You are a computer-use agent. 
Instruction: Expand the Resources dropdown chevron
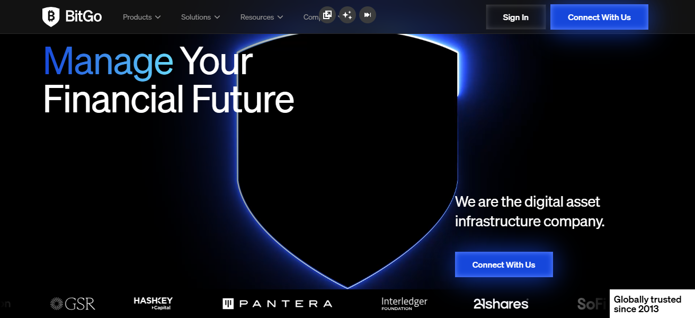280,17
